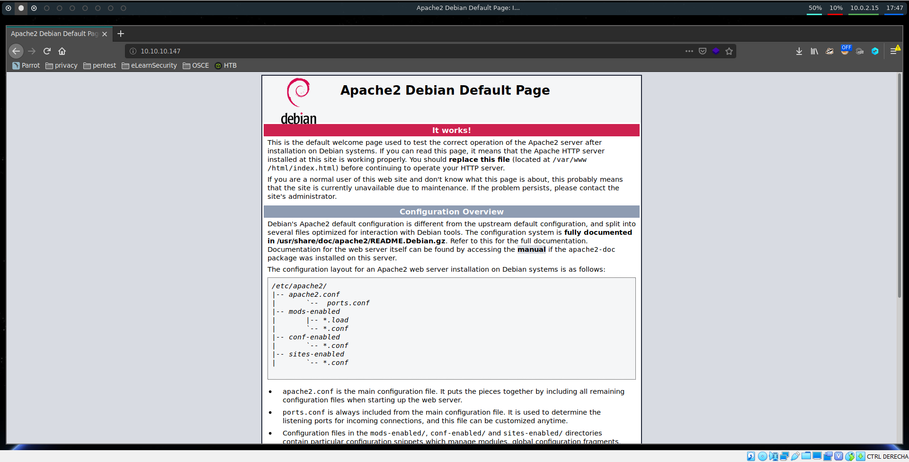Click ports.conf in the config tree
This screenshot has width=909, height=462.
[348, 303]
